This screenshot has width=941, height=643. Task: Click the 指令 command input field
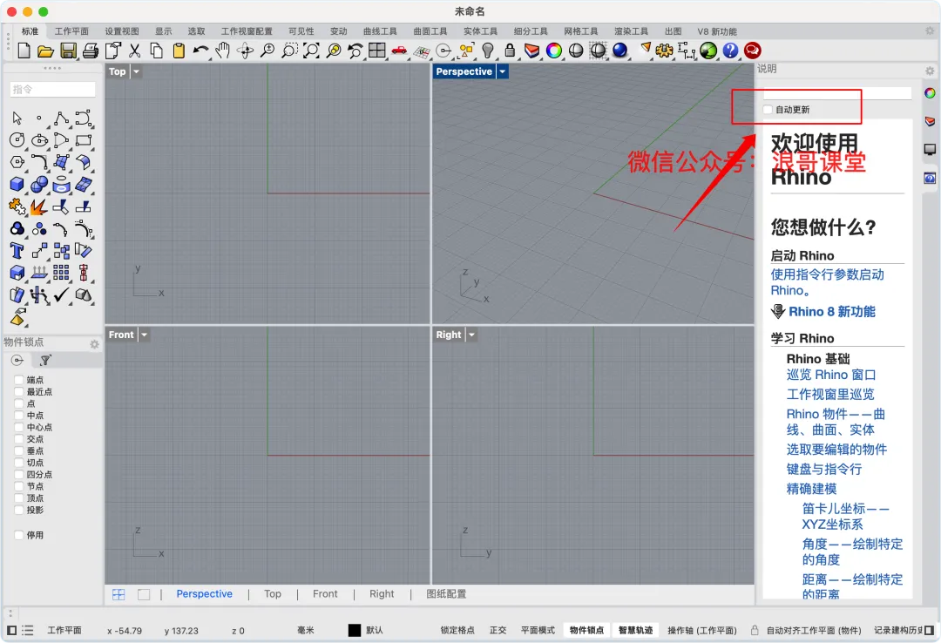tap(53, 90)
